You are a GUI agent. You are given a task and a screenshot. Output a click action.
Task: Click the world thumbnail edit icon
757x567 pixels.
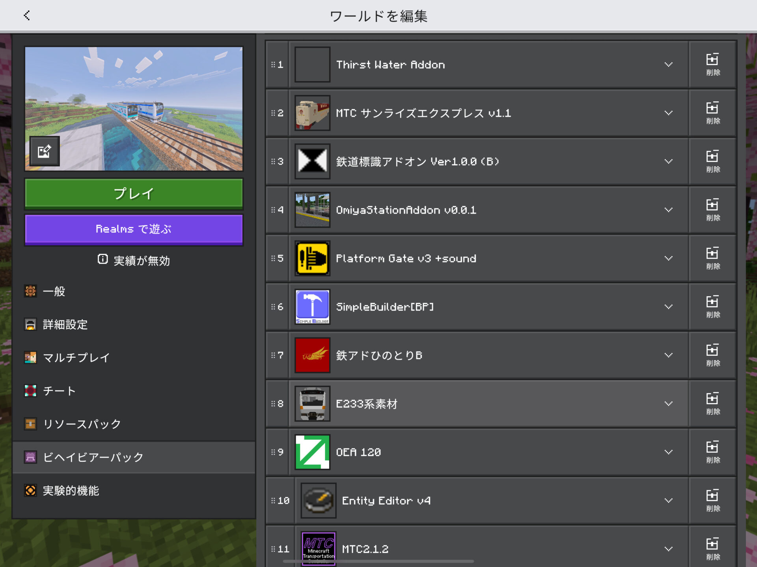tap(45, 151)
